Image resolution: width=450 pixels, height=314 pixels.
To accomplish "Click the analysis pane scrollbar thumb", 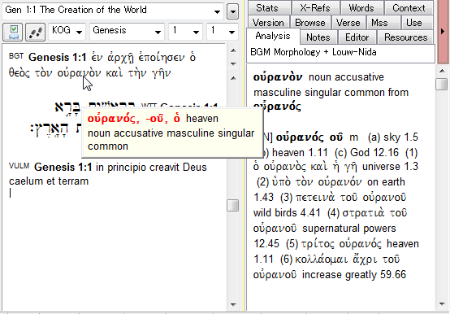I will pyautogui.click(x=442, y=84).
